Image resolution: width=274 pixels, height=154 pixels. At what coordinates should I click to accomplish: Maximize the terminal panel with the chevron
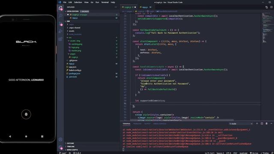[271, 124]
